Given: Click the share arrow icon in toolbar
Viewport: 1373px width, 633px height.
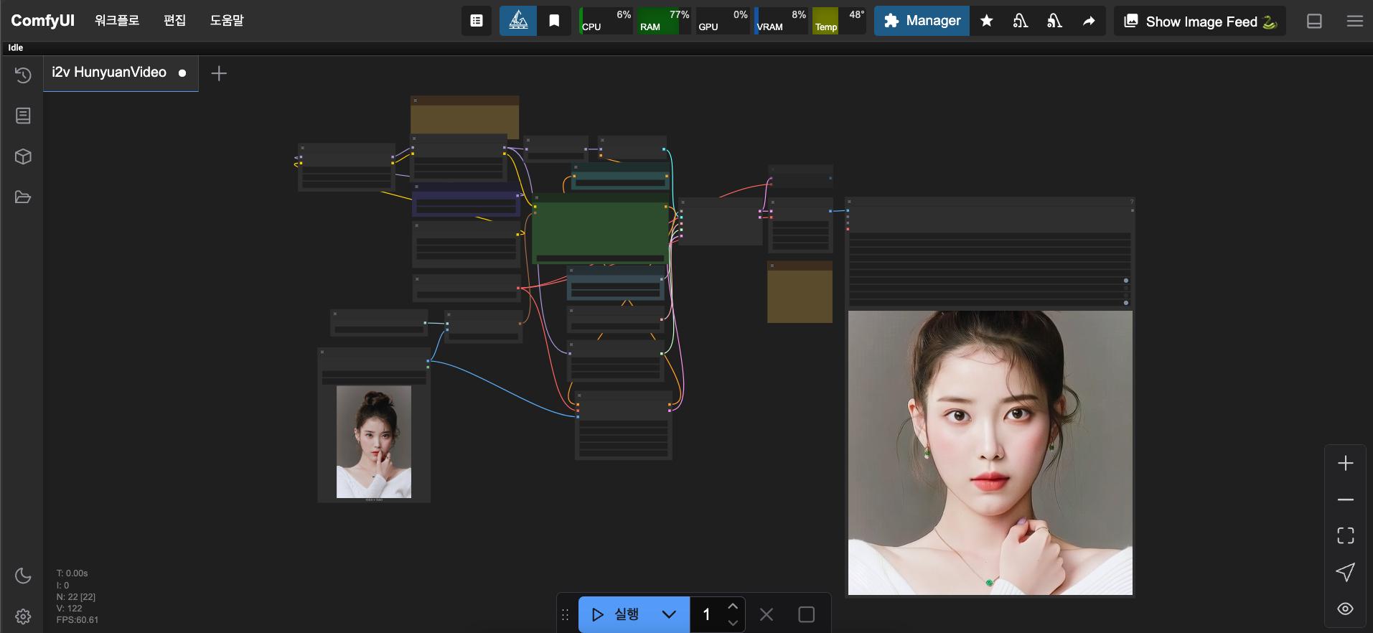Looking at the screenshot, I should click(1089, 21).
